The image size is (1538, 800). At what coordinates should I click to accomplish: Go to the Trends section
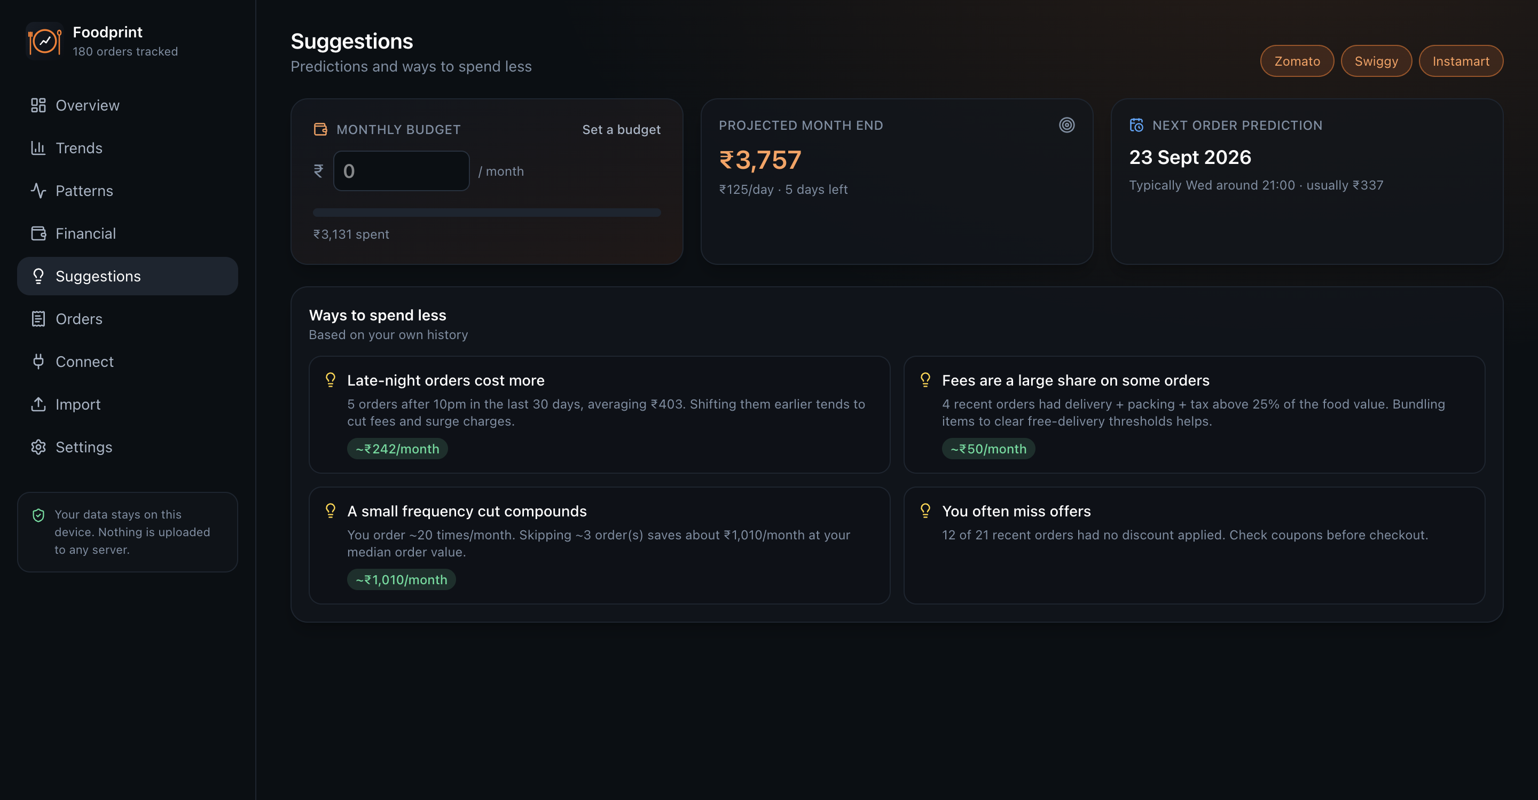[x=127, y=148]
